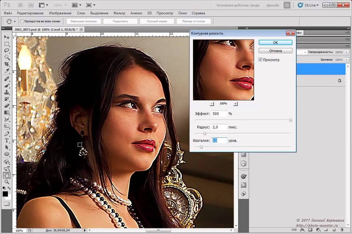Enable Прокрутка во всех окнах checkbox

coord(22,21)
